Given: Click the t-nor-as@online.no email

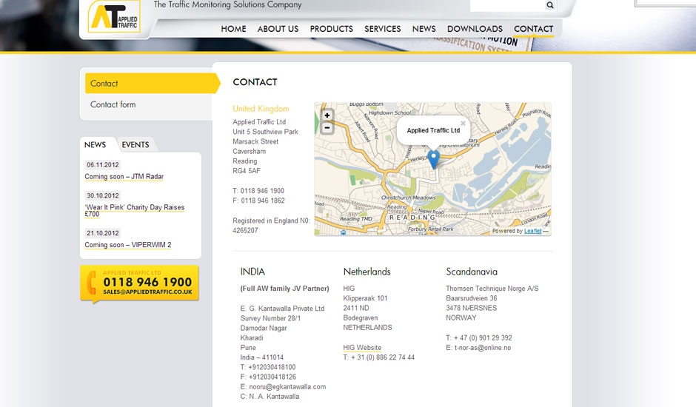Looking at the screenshot, I should (x=483, y=348).
